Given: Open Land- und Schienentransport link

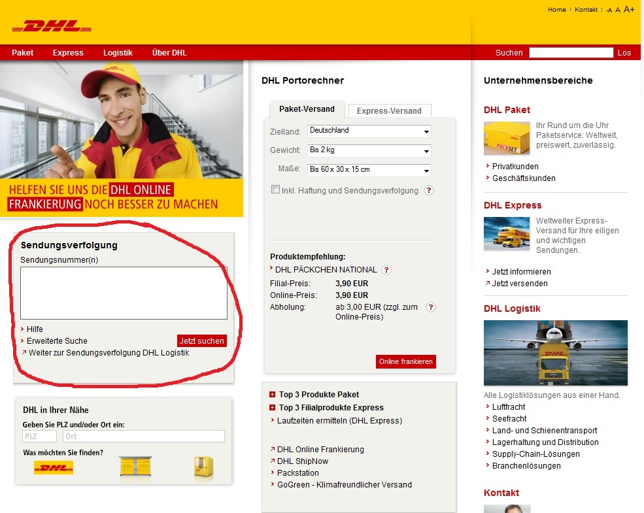Looking at the screenshot, I should pyautogui.click(x=545, y=431).
